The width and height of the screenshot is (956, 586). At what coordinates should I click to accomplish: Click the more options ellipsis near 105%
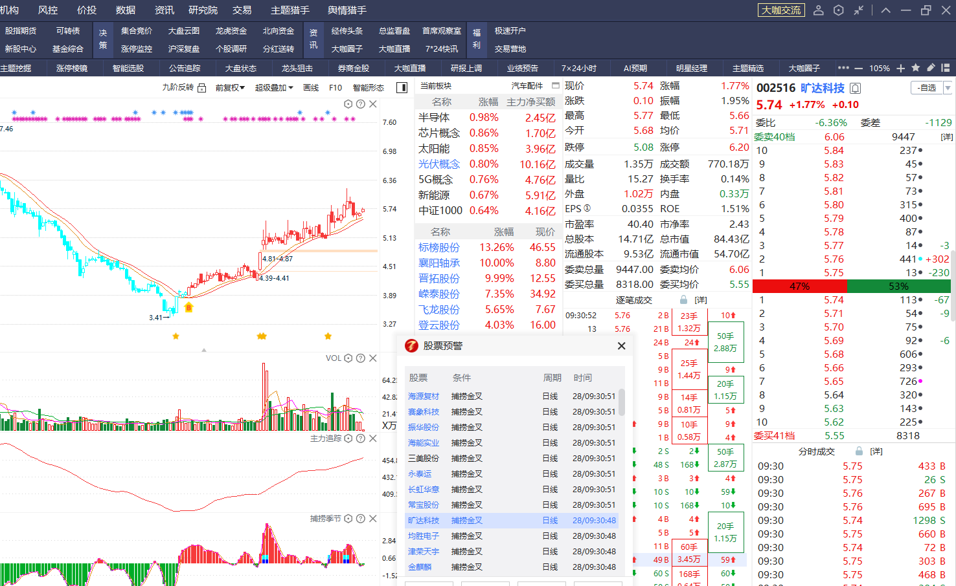pyautogui.click(x=843, y=68)
